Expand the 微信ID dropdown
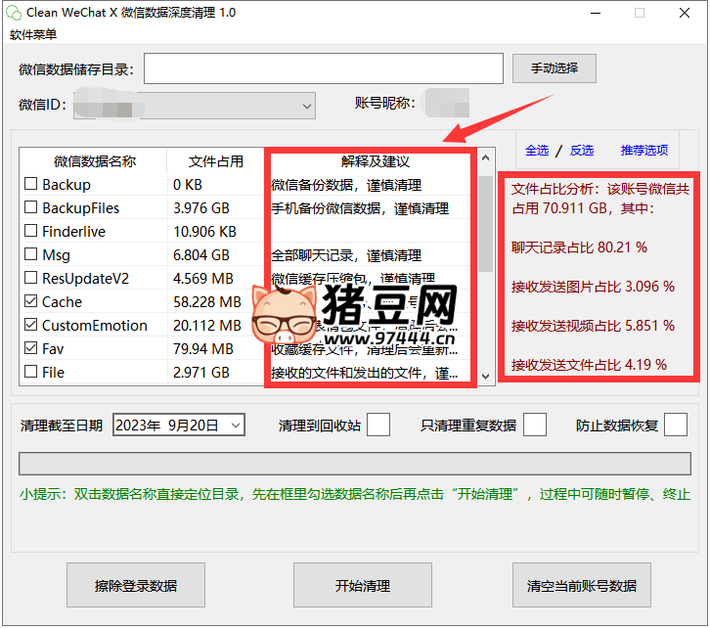This screenshot has height=628, width=710. point(306,107)
